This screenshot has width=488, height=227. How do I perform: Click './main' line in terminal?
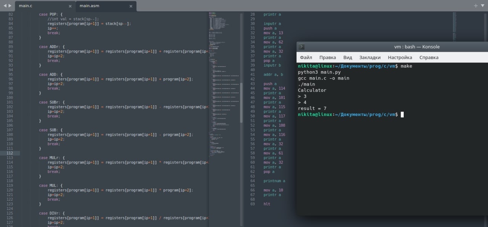[307, 84]
